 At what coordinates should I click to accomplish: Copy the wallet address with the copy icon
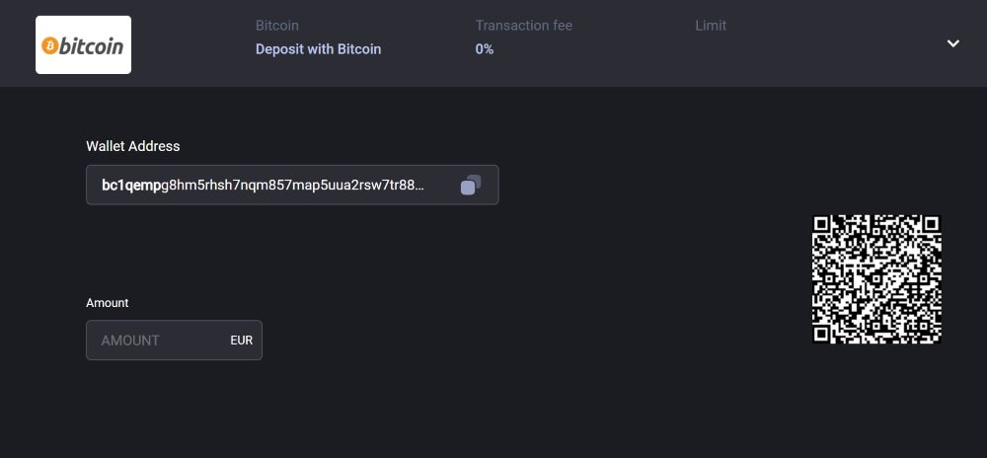coord(470,185)
